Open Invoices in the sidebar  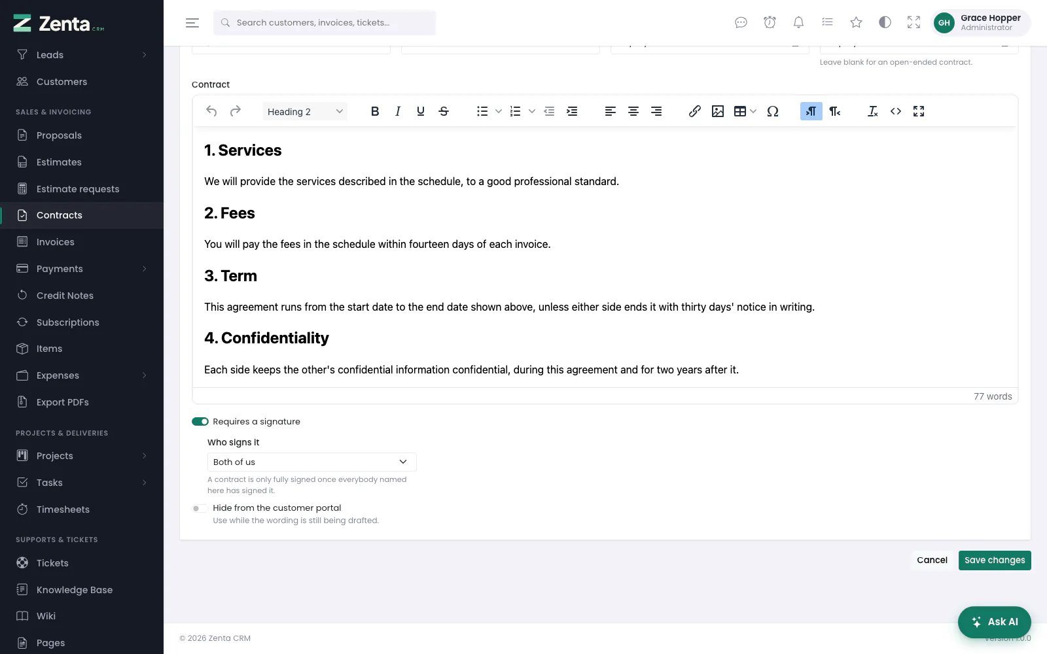[82, 242]
